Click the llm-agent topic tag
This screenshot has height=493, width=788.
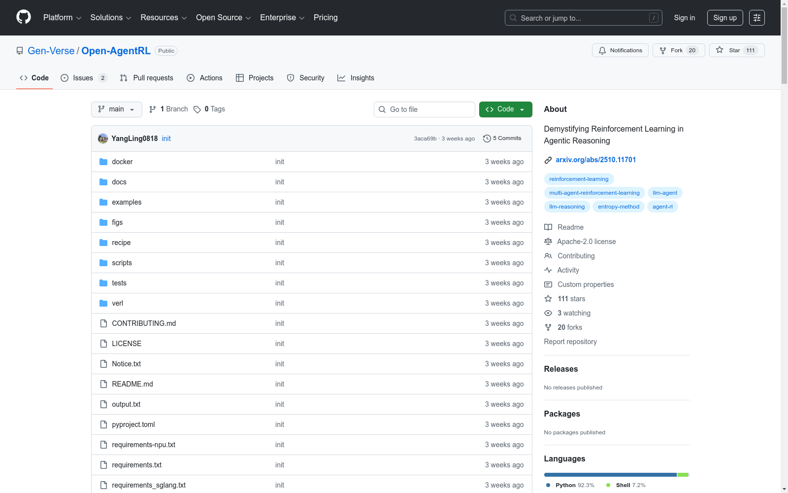[x=665, y=193]
